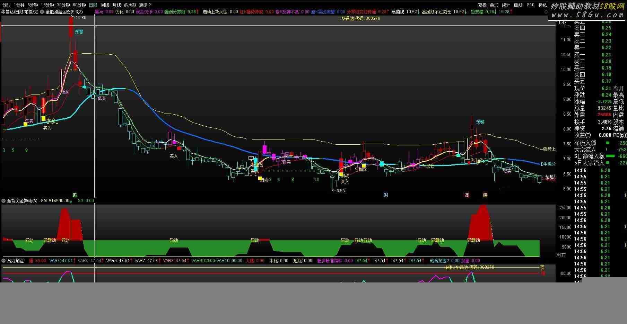Click the 5日净流入额 row
This screenshot has height=324, width=627.
tap(600, 156)
